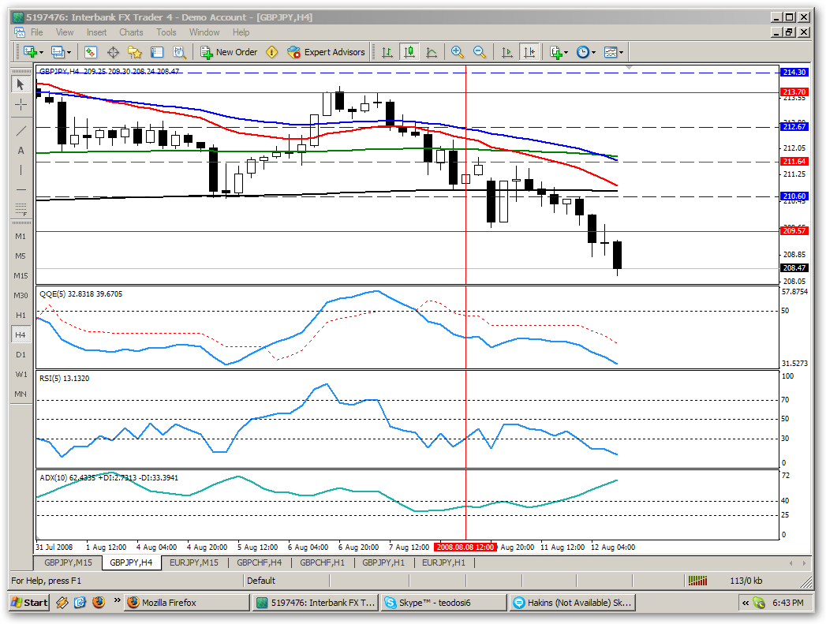Click the Zoom Out magnifier icon
826x624 pixels.
pos(479,52)
